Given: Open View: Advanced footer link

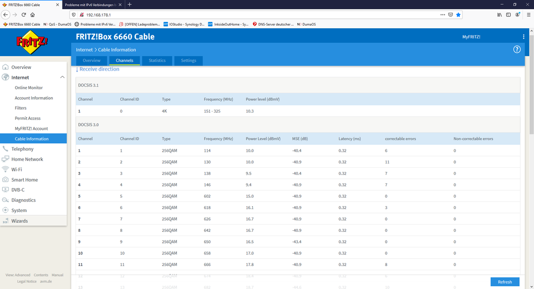Looking at the screenshot, I should tap(18, 275).
